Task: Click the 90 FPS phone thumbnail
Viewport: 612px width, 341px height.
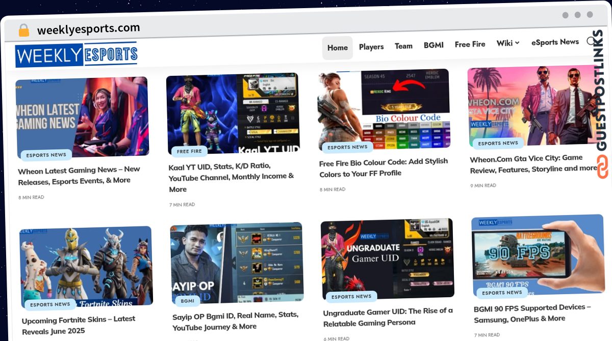Action: click(x=538, y=255)
